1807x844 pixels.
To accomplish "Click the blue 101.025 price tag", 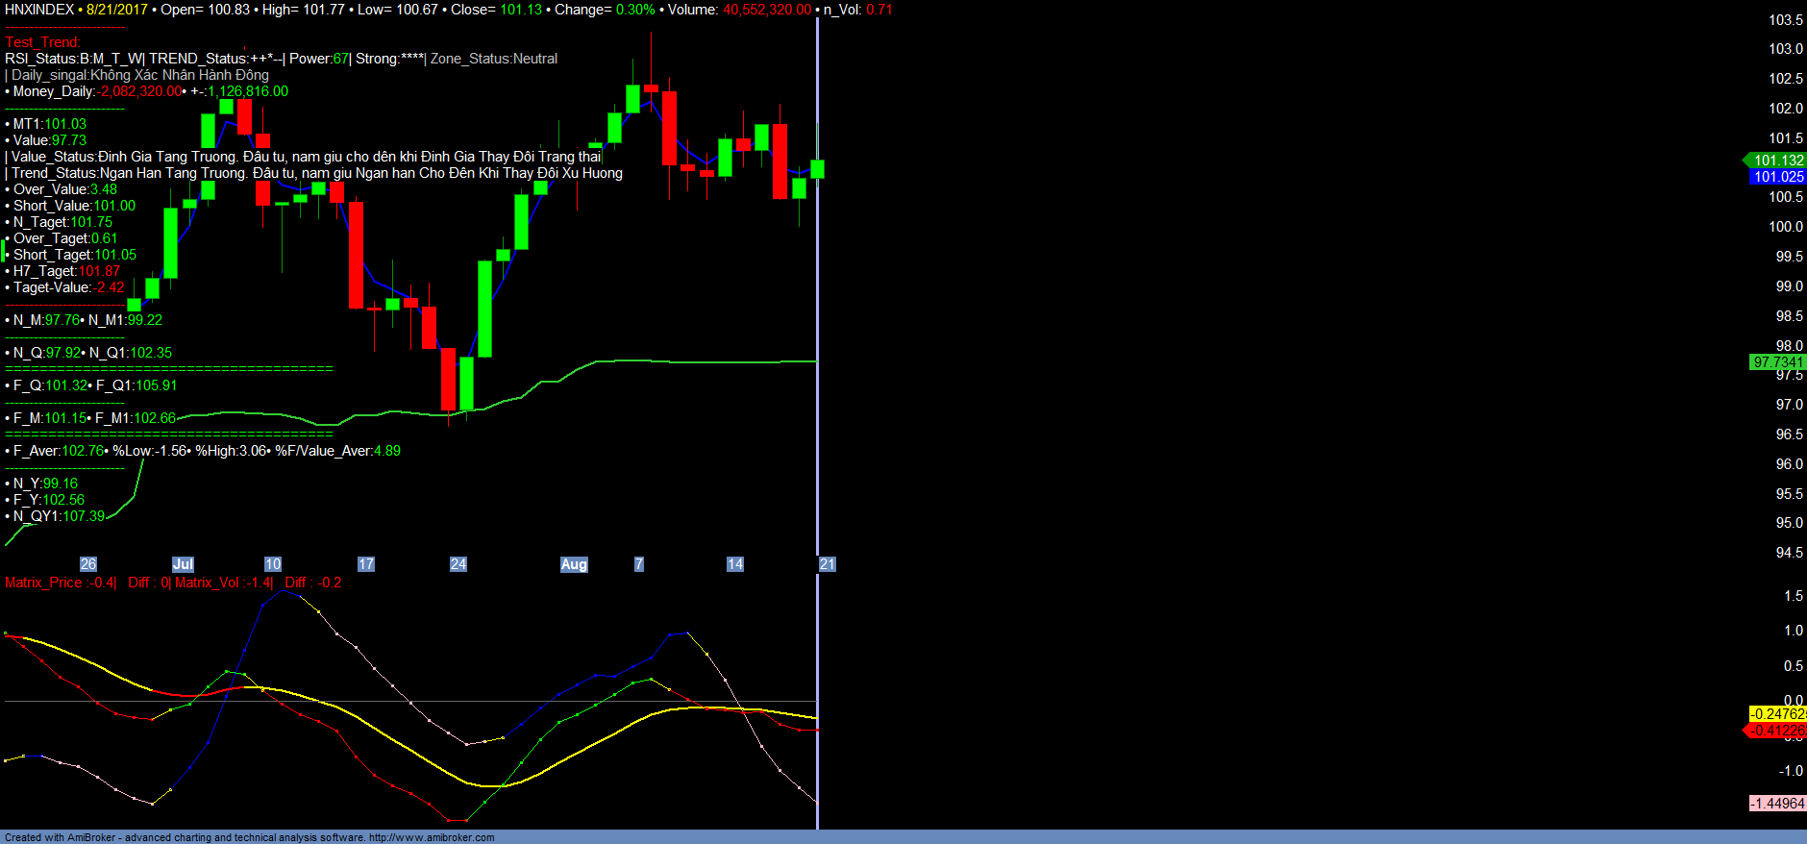I will pos(1777,177).
